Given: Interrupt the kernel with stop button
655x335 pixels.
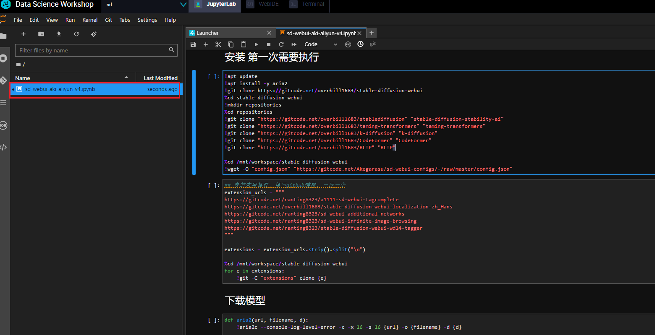Looking at the screenshot, I should [x=269, y=44].
